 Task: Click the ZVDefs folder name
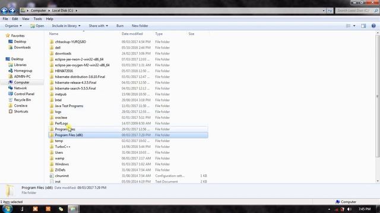click(x=60, y=170)
